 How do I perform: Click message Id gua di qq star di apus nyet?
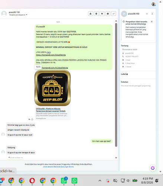(20, 135)
